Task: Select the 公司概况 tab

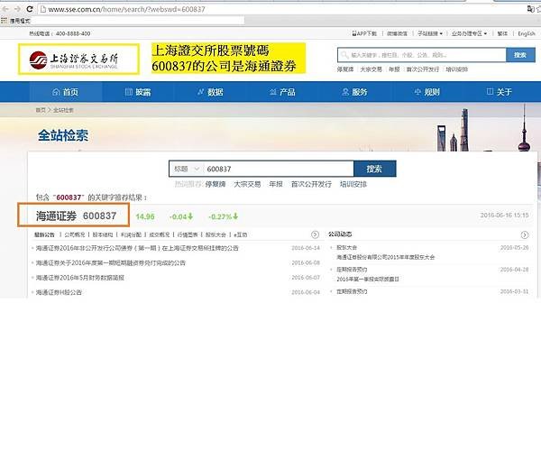Action: (x=75, y=234)
